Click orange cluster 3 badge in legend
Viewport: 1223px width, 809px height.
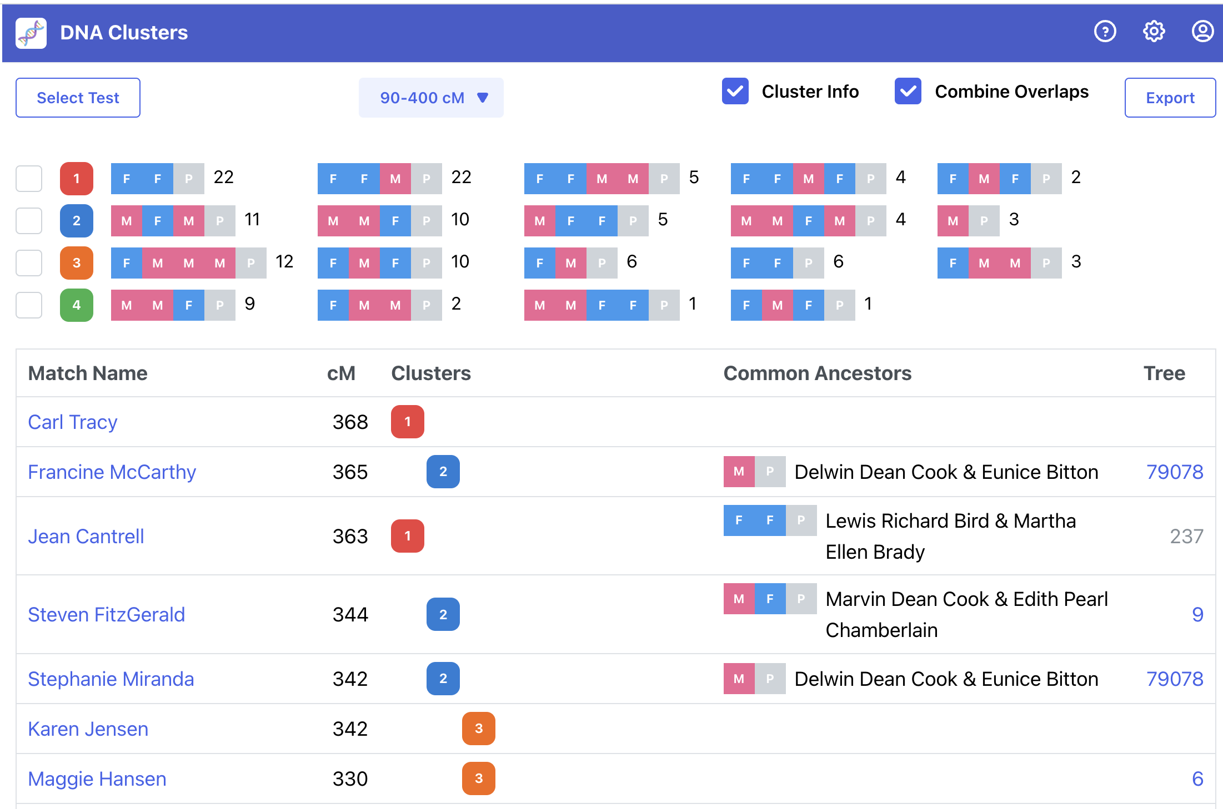click(x=77, y=263)
